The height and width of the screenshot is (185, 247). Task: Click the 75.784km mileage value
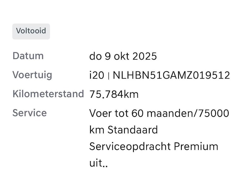[x=114, y=95]
